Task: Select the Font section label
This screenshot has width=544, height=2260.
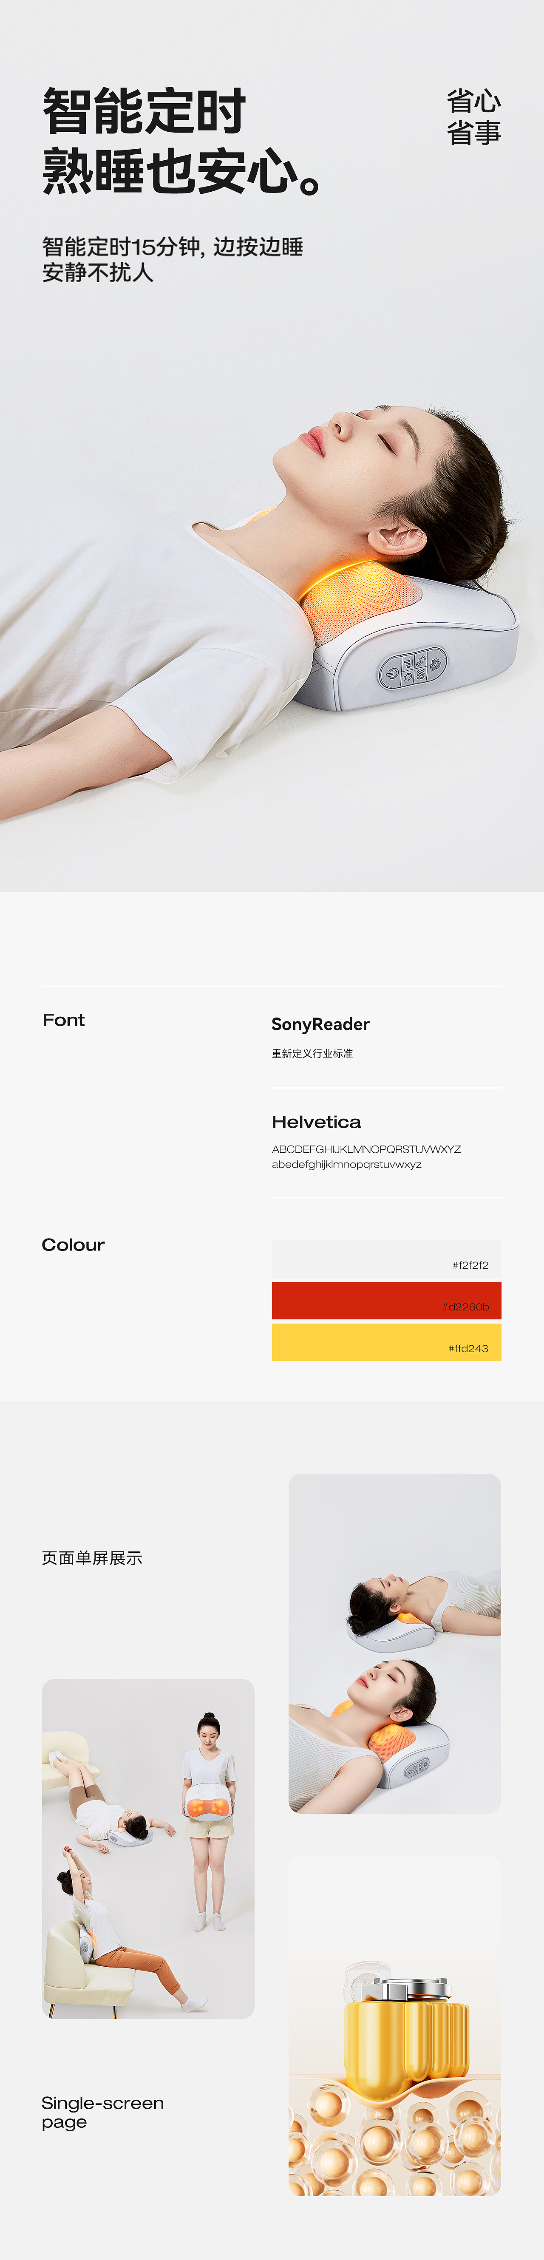Action: coord(64,1019)
